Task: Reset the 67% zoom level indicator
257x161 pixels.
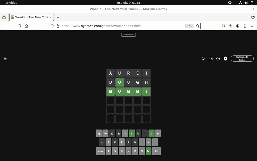Action: [x=189, y=26]
